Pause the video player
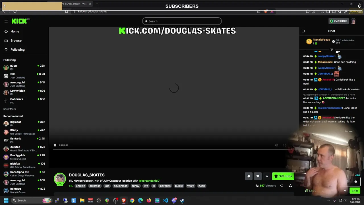364x205 pixels. click(x=55, y=145)
